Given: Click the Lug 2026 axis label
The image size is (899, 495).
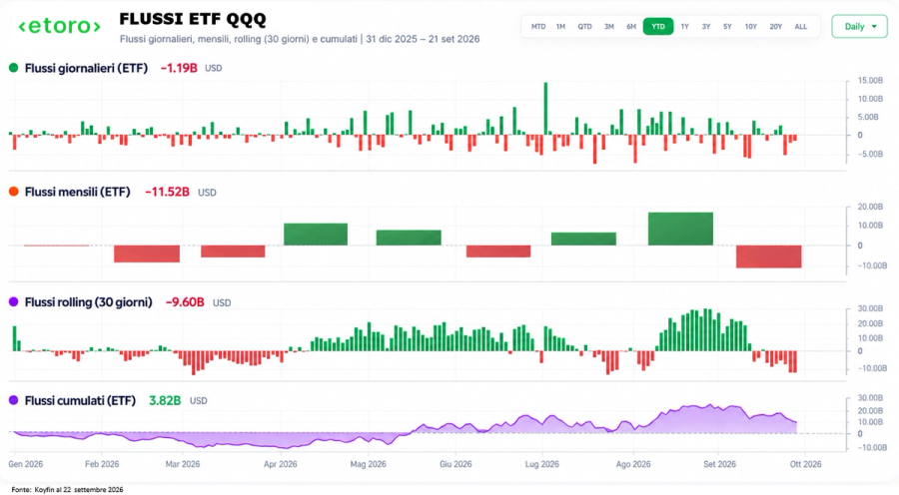Looking at the screenshot, I should (x=541, y=464).
